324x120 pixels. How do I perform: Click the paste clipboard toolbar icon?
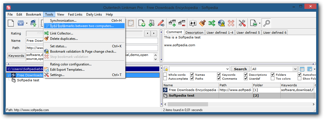130,23
